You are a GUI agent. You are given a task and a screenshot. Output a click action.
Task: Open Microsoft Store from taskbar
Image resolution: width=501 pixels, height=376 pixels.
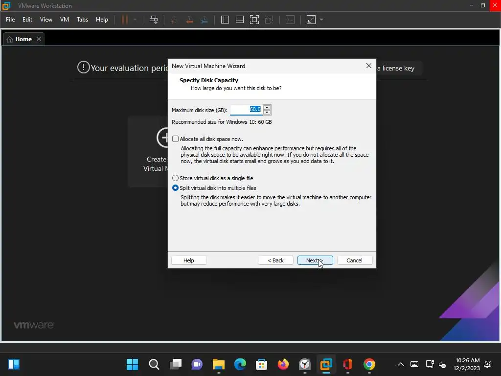pyautogui.click(x=261, y=364)
